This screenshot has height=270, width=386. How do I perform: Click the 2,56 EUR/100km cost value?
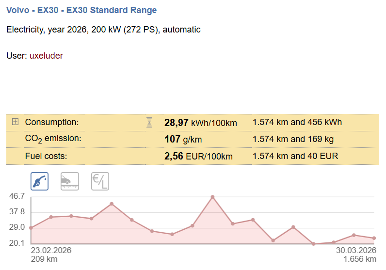[198, 156]
